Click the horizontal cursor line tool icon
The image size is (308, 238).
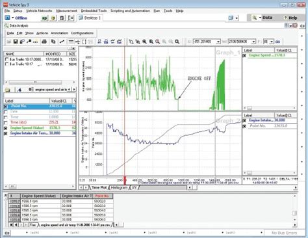click(x=71, y=42)
